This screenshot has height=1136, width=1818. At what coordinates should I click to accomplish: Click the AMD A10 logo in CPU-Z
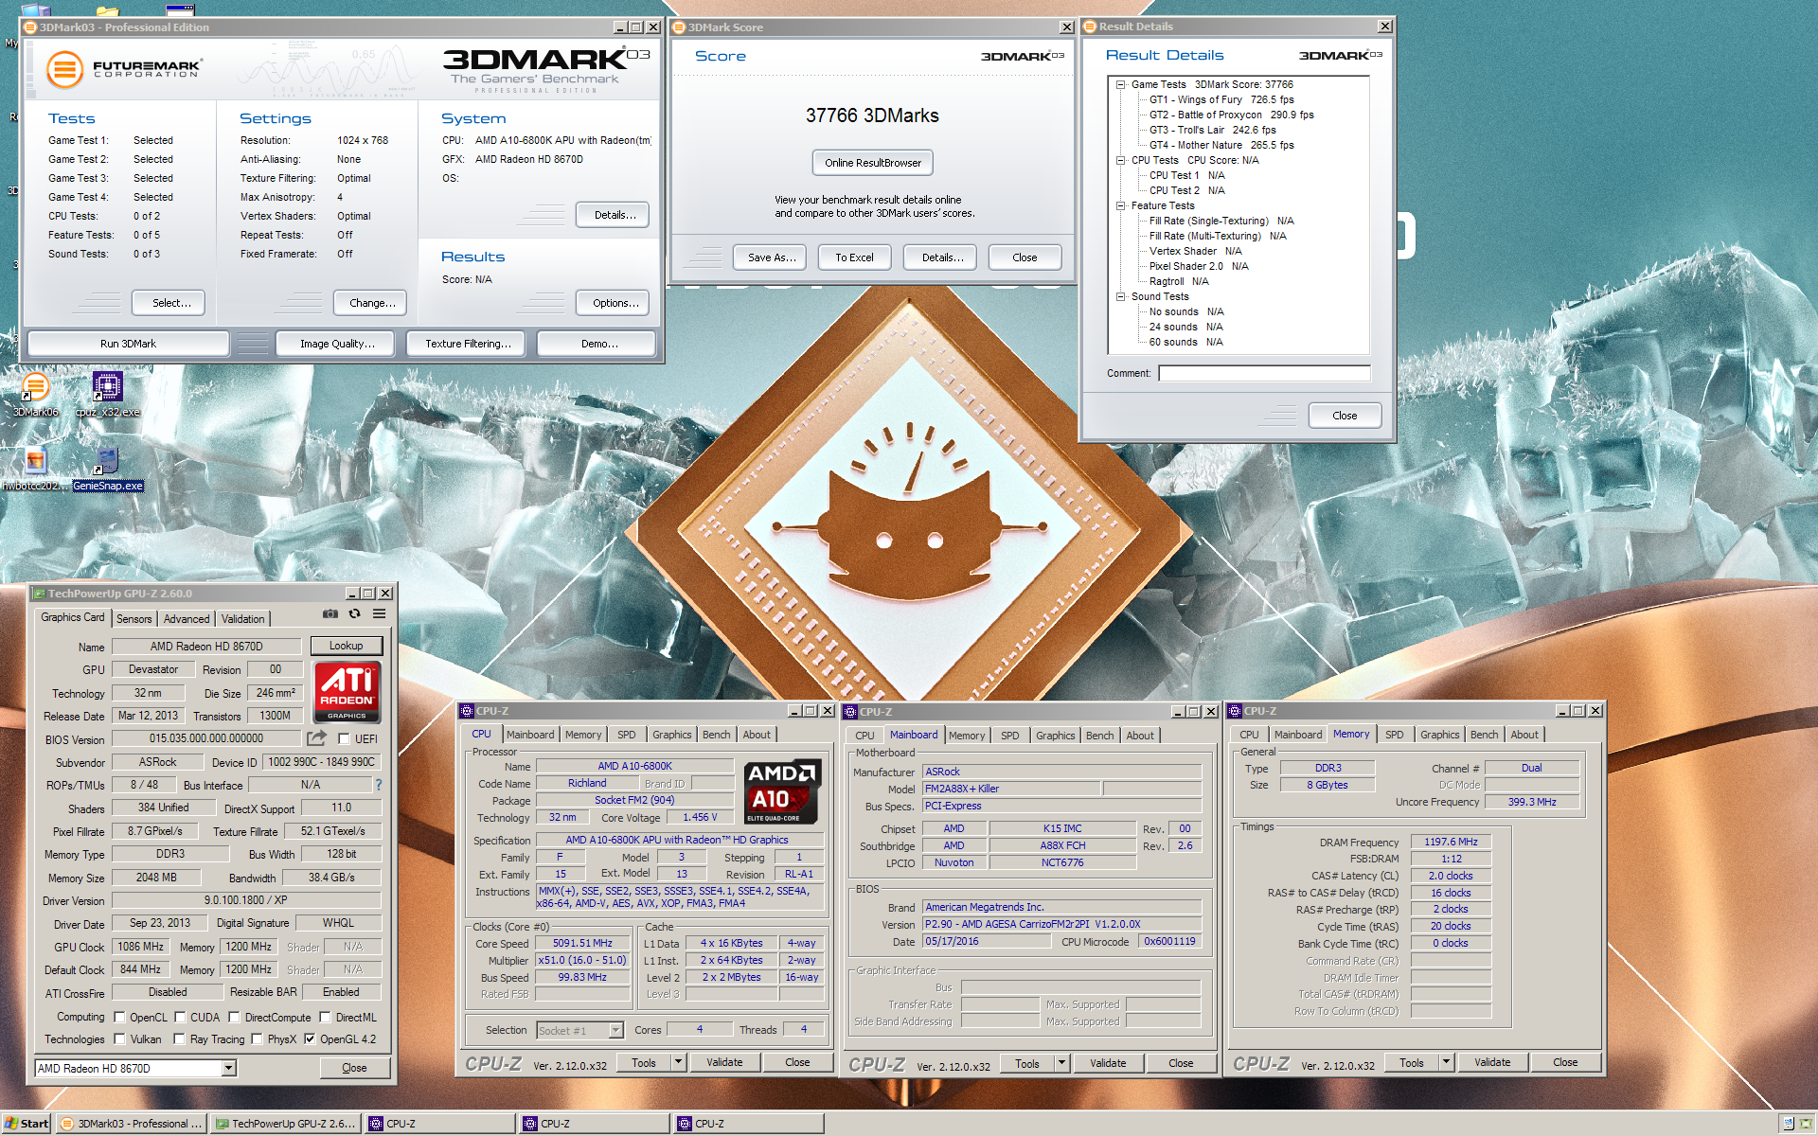point(782,791)
